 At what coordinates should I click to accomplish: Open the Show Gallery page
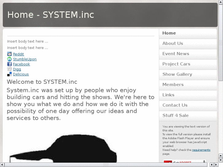[177, 74]
